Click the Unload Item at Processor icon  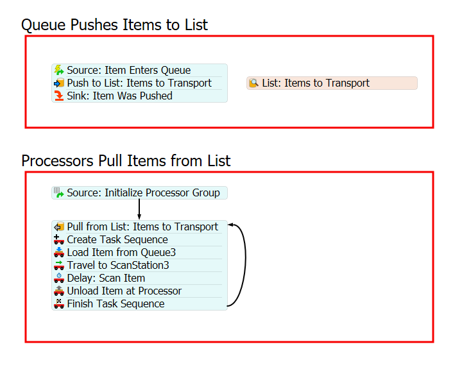(x=59, y=291)
